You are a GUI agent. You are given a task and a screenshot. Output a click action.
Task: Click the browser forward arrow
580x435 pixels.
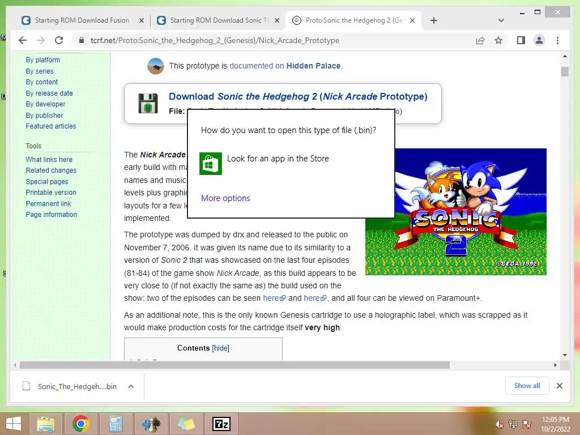click(41, 40)
